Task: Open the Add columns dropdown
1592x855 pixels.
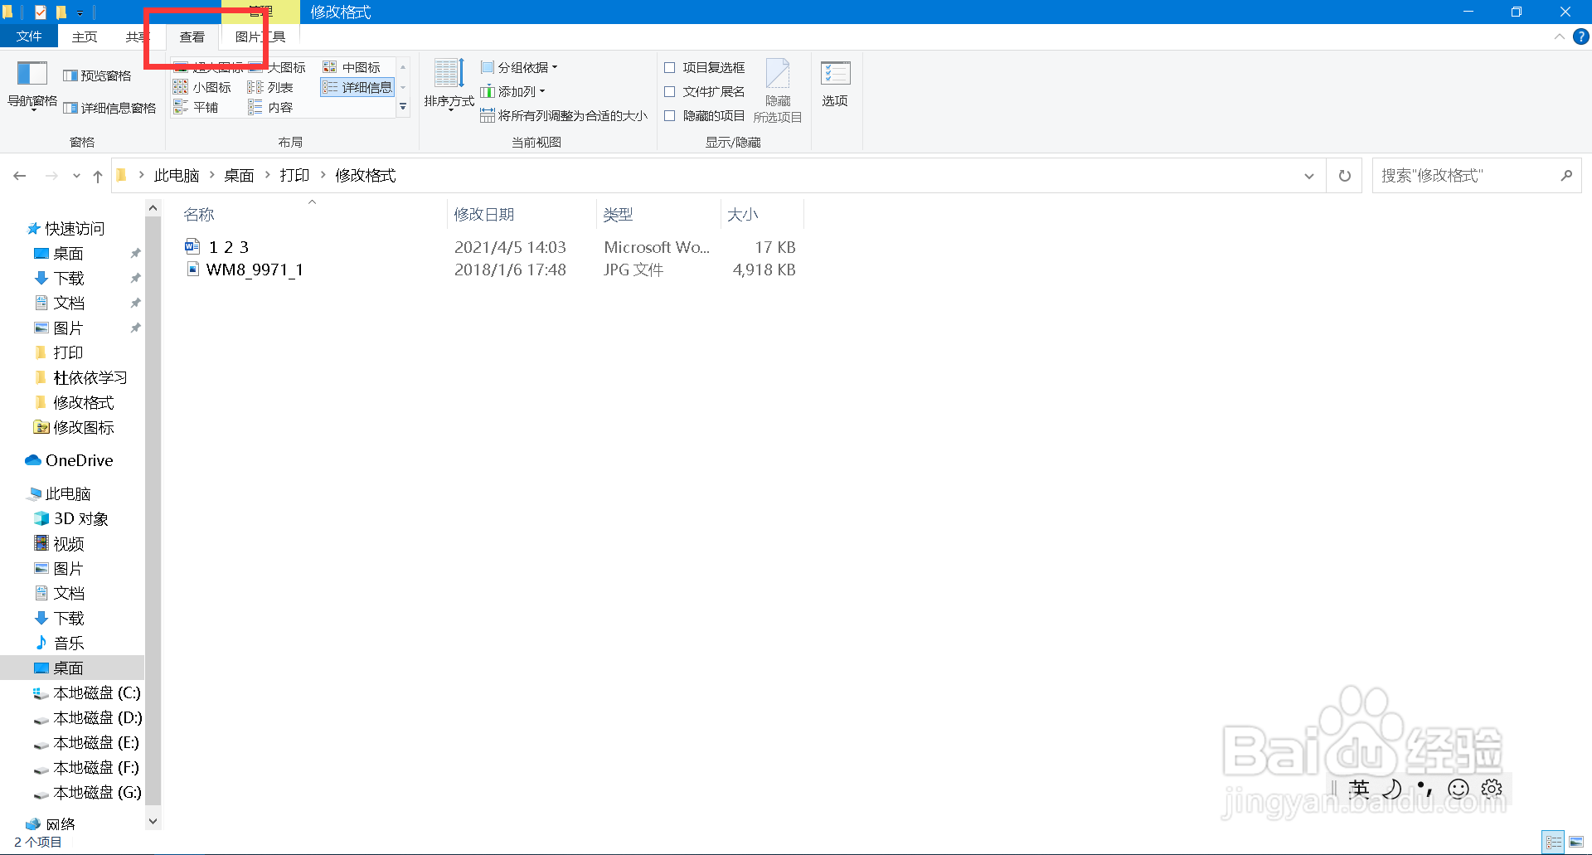Action: pyautogui.click(x=512, y=91)
